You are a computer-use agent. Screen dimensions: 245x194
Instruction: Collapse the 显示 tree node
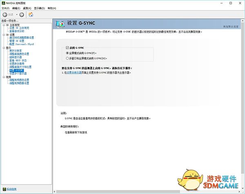tap(3, 47)
